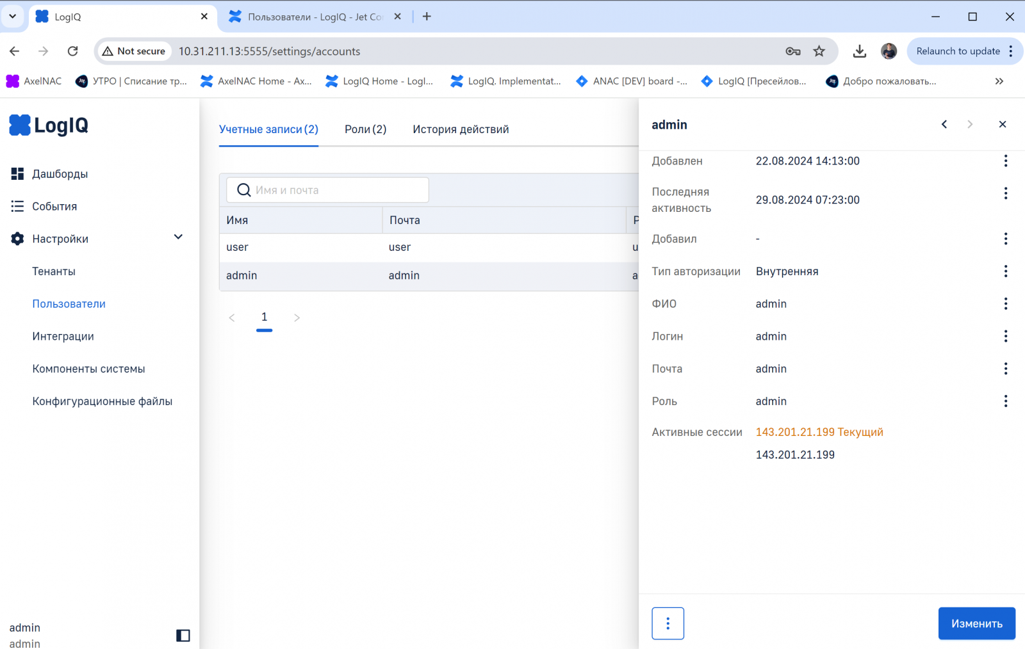Open the История действий tab
This screenshot has height=649, width=1025.
[x=461, y=129]
